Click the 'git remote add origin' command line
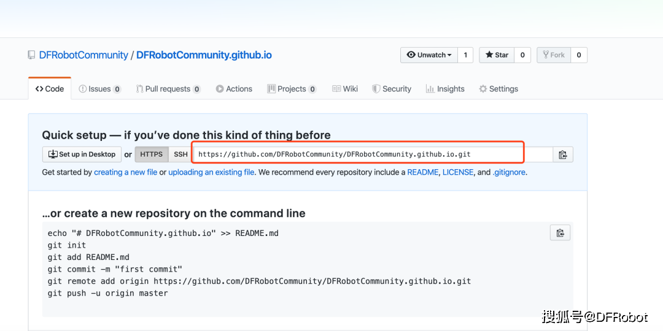The width and height of the screenshot is (663, 331). tap(259, 281)
